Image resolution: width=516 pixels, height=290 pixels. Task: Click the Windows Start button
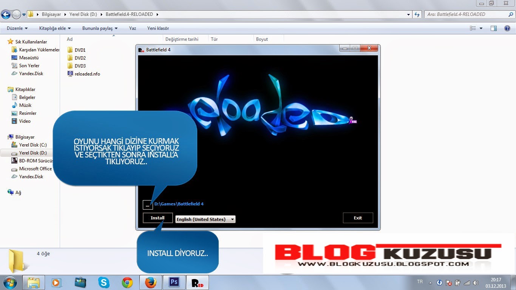point(10,282)
